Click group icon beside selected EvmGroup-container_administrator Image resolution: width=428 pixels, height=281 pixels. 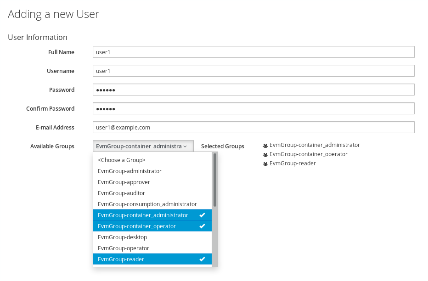(x=265, y=145)
